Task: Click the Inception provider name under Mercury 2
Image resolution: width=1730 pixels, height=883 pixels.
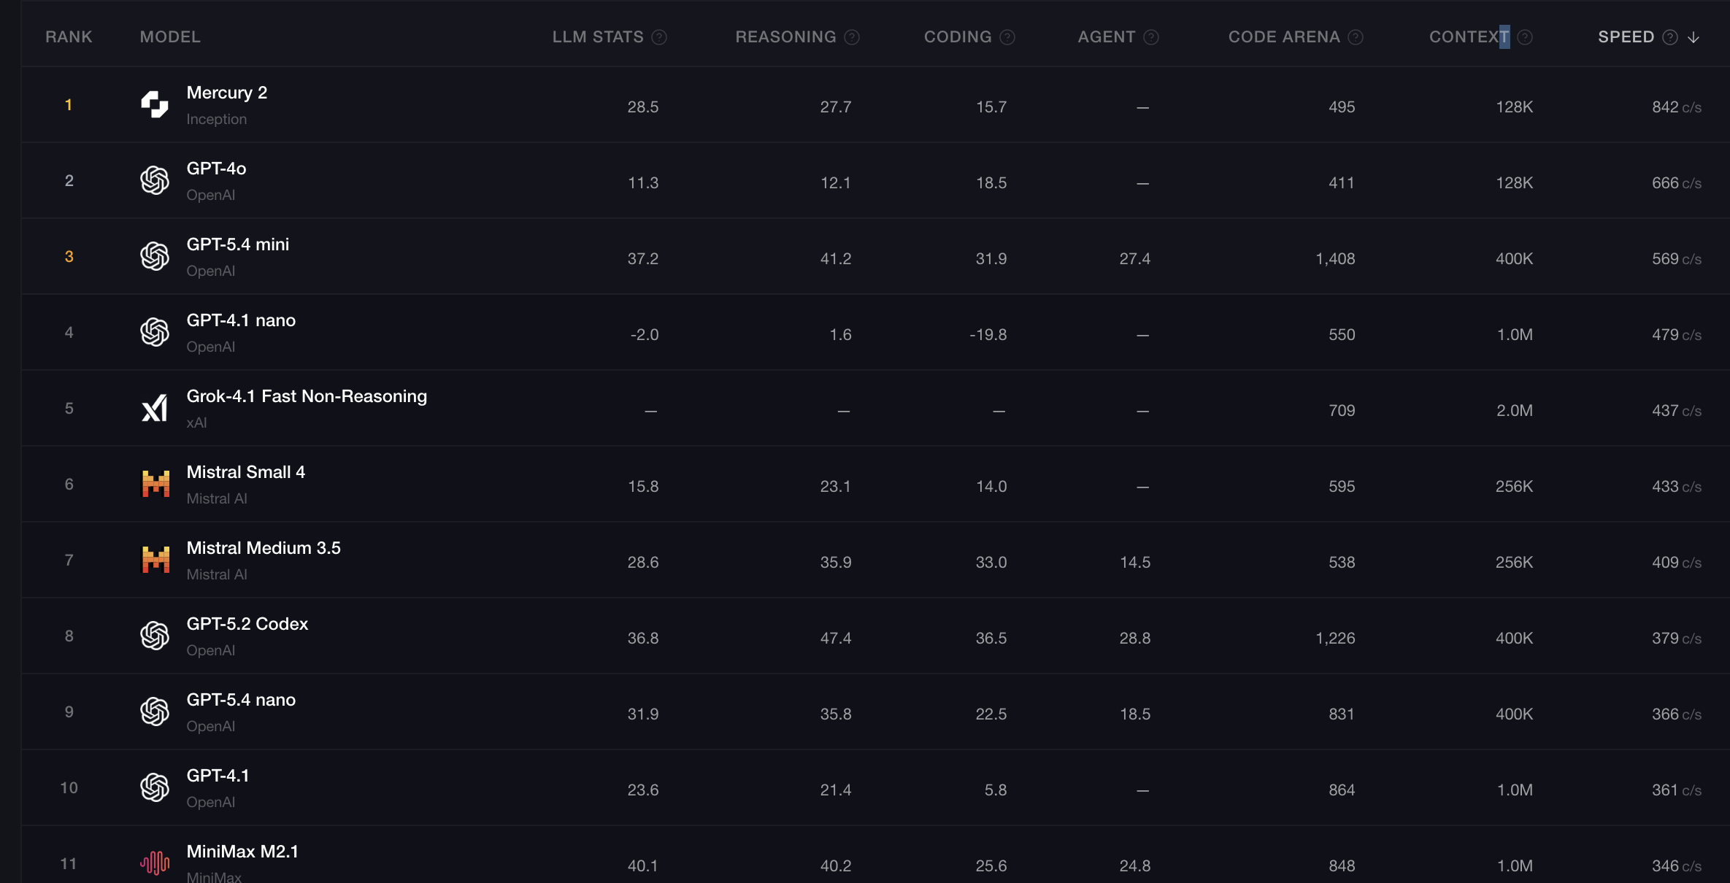Action: click(x=217, y=119)
